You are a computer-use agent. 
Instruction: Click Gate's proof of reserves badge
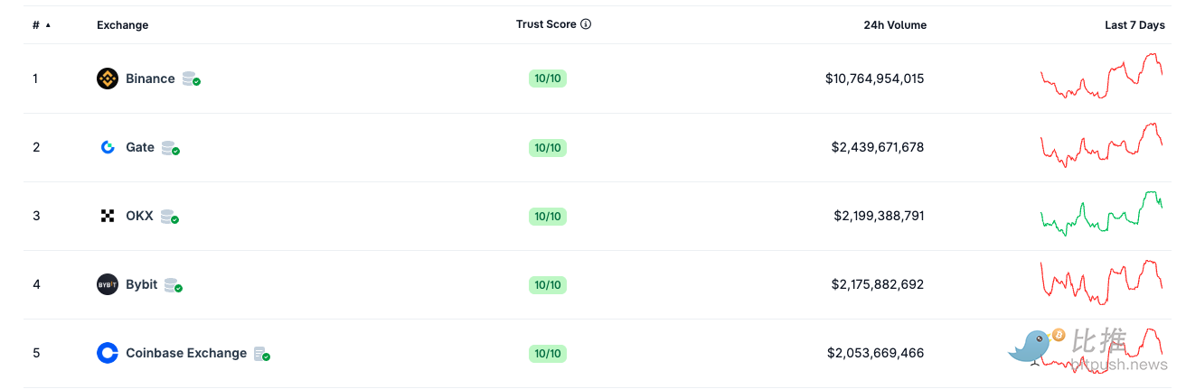pos(170,148)
